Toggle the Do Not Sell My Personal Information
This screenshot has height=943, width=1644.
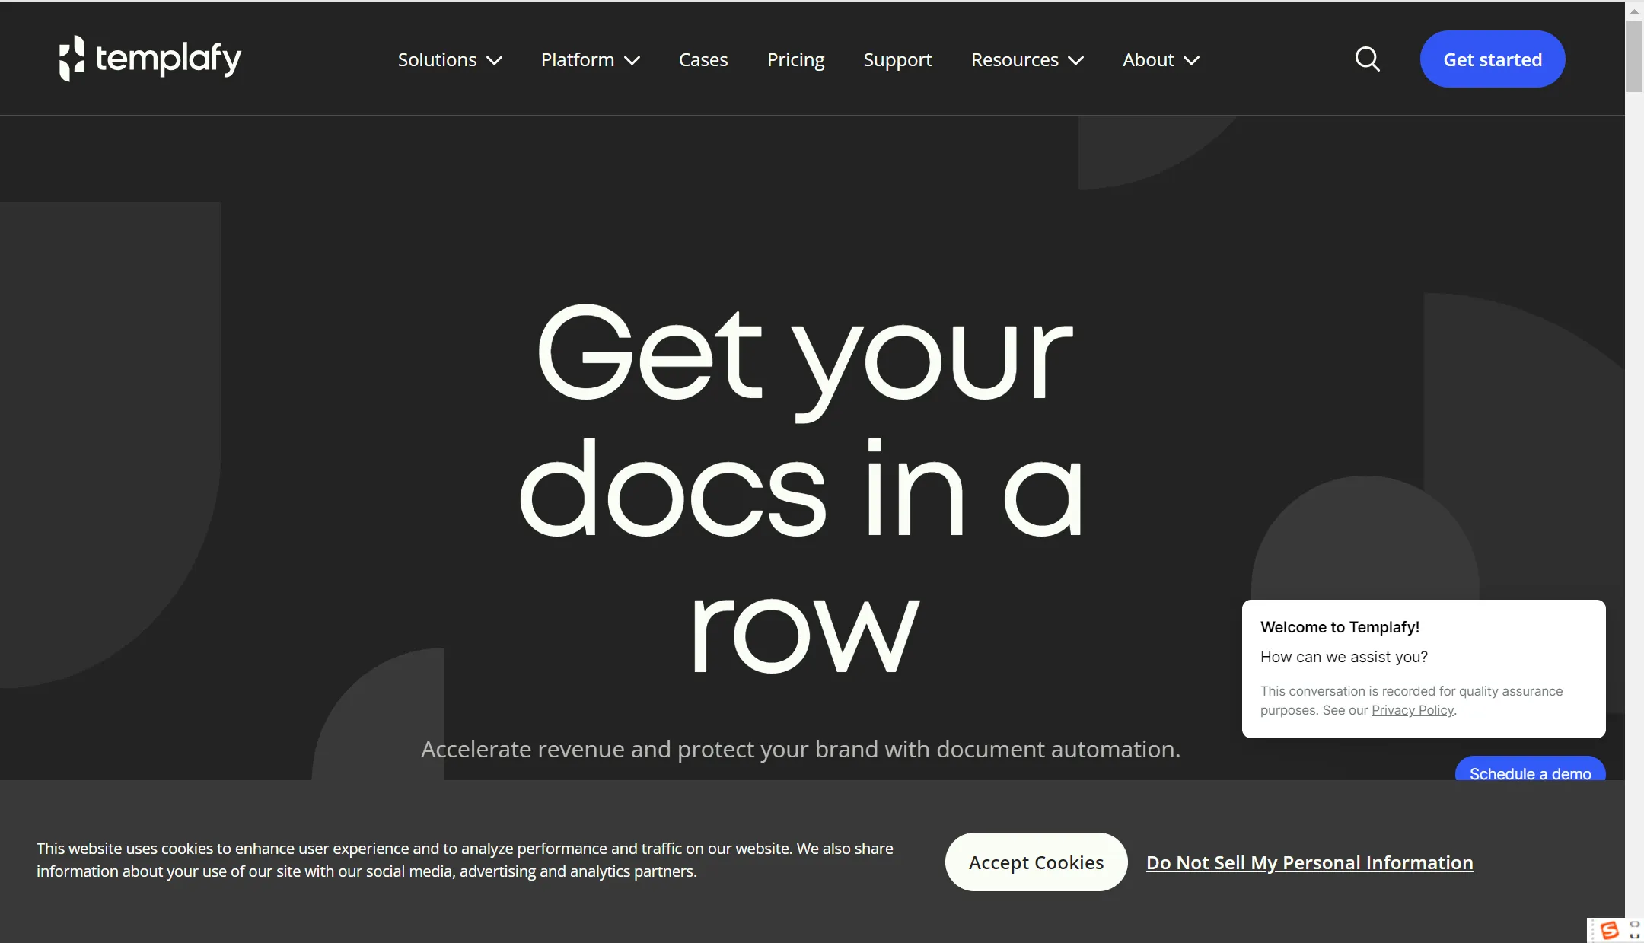1310,861
